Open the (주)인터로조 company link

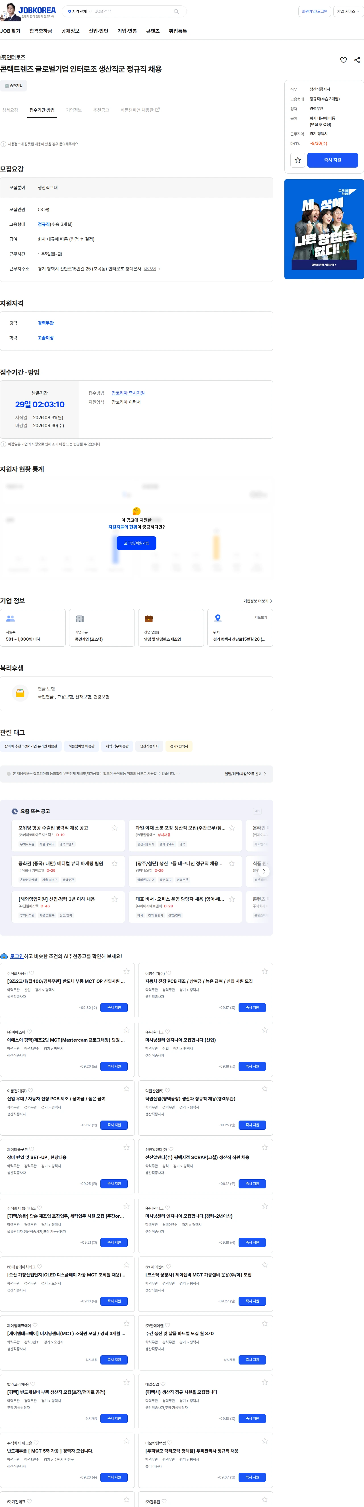(13, 57)
